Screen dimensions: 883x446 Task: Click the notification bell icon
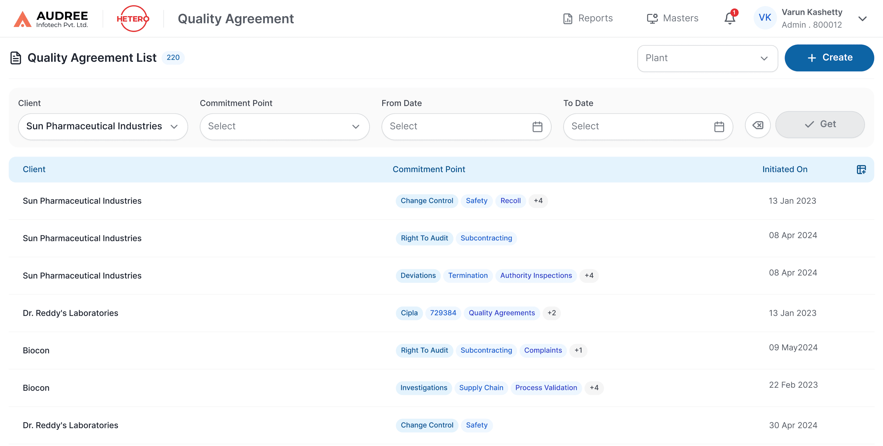tap(729, 18)
